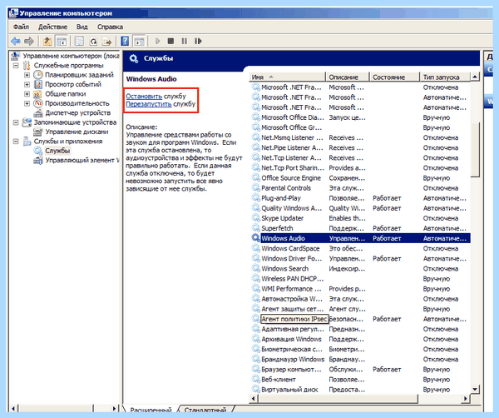Select the Windows Search service row

pyautogui.click(x=361, y=269)
